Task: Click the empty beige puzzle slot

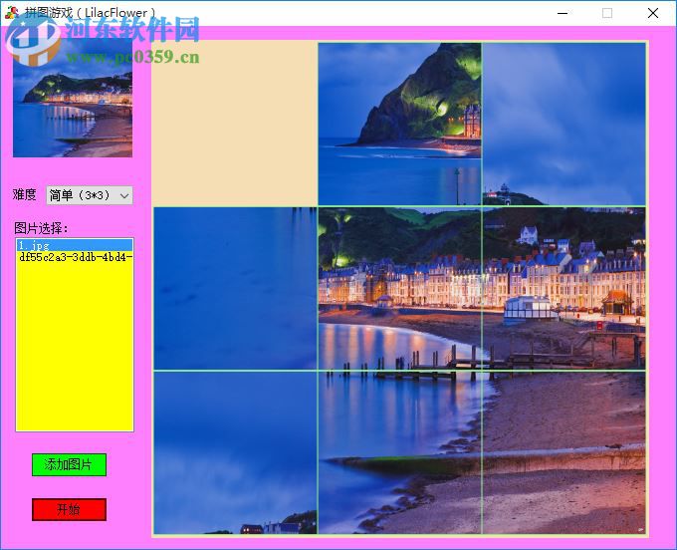Action: [x=235, y=124]
